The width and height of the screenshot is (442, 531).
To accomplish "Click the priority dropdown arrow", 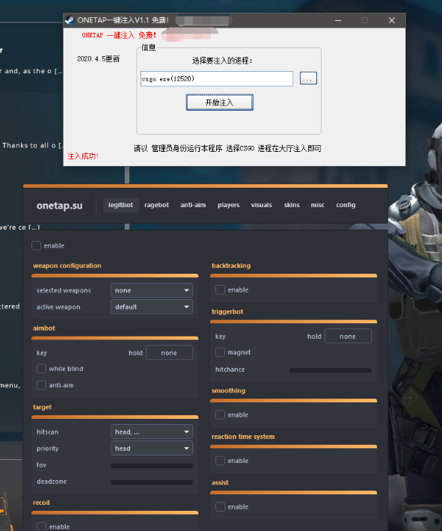I will pyautogui.click(x=187, y=449).
